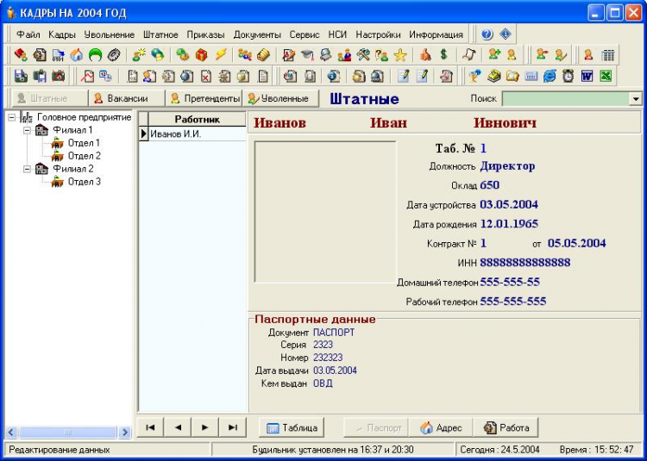Open Internet Explorer from the toolbar
The height and width of the screenshot is (461, 647).
point(550,76)
